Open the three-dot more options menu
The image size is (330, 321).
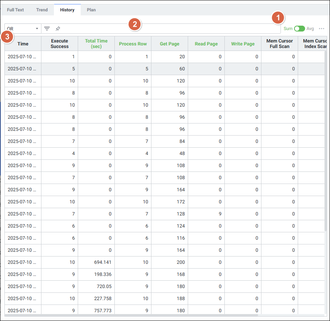(x=322, y=29)
